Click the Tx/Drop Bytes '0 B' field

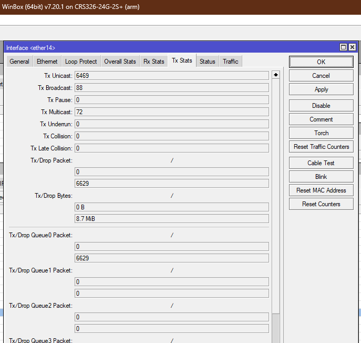[x=171, y=207]
